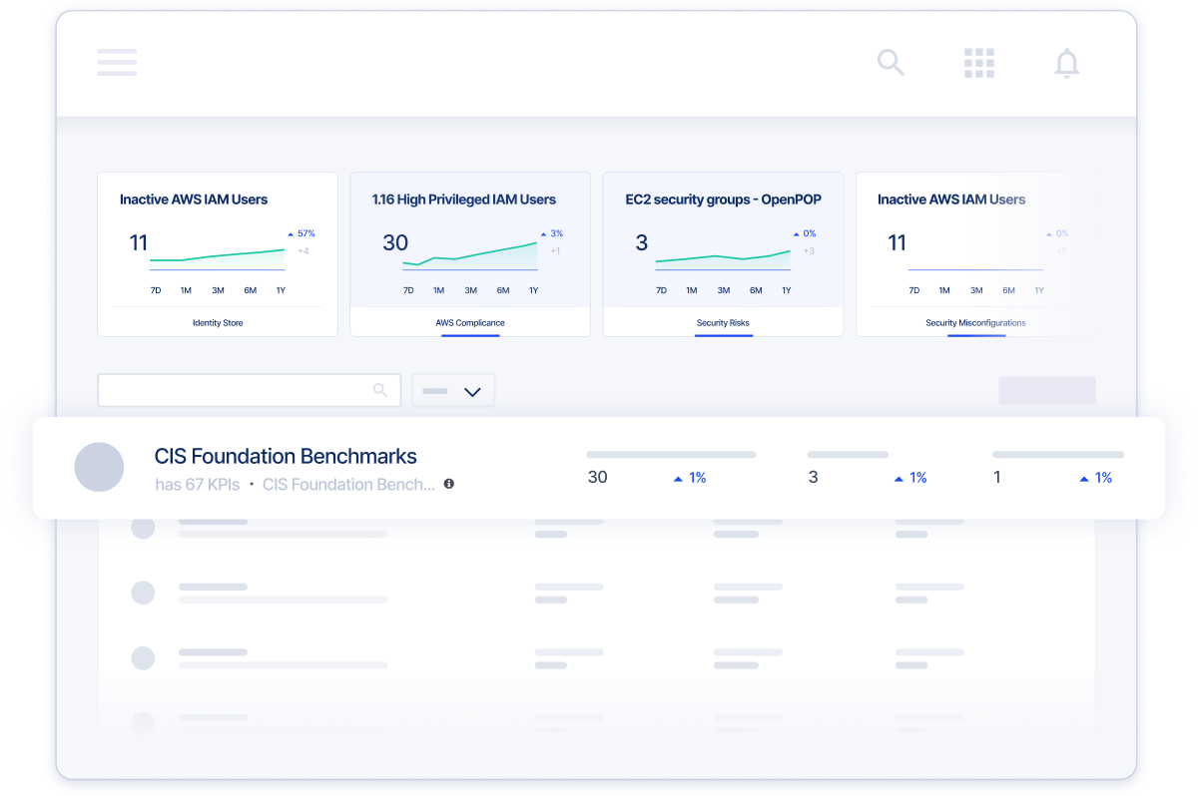Open the apps grid launcher
Viewport: 1198px width, 796px height.
979,62
